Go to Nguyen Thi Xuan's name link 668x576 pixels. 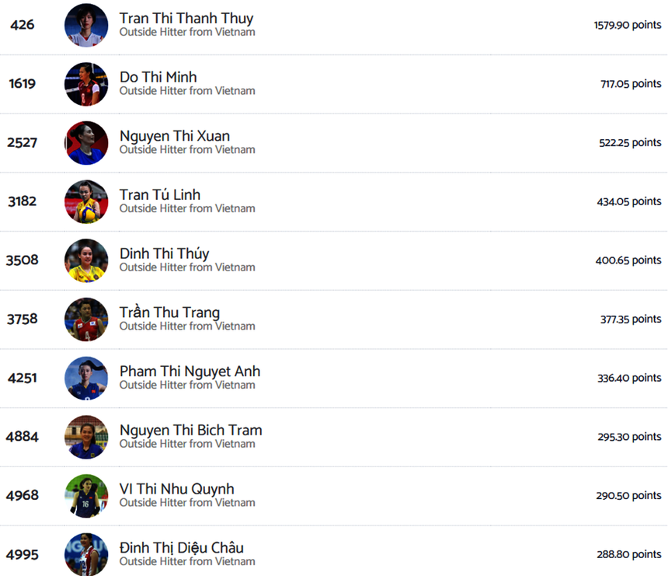coord(175,136)
